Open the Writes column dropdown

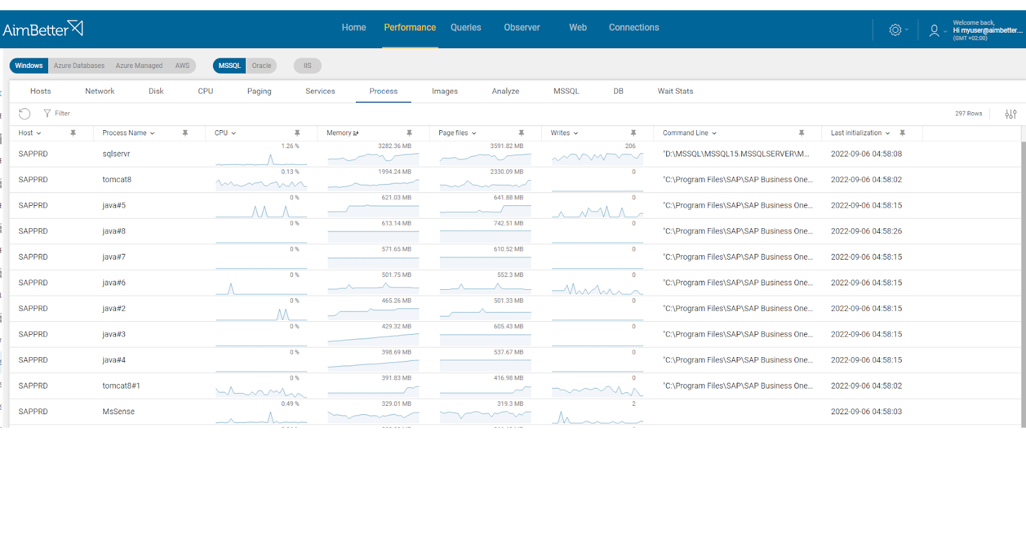tap(575, 133)
